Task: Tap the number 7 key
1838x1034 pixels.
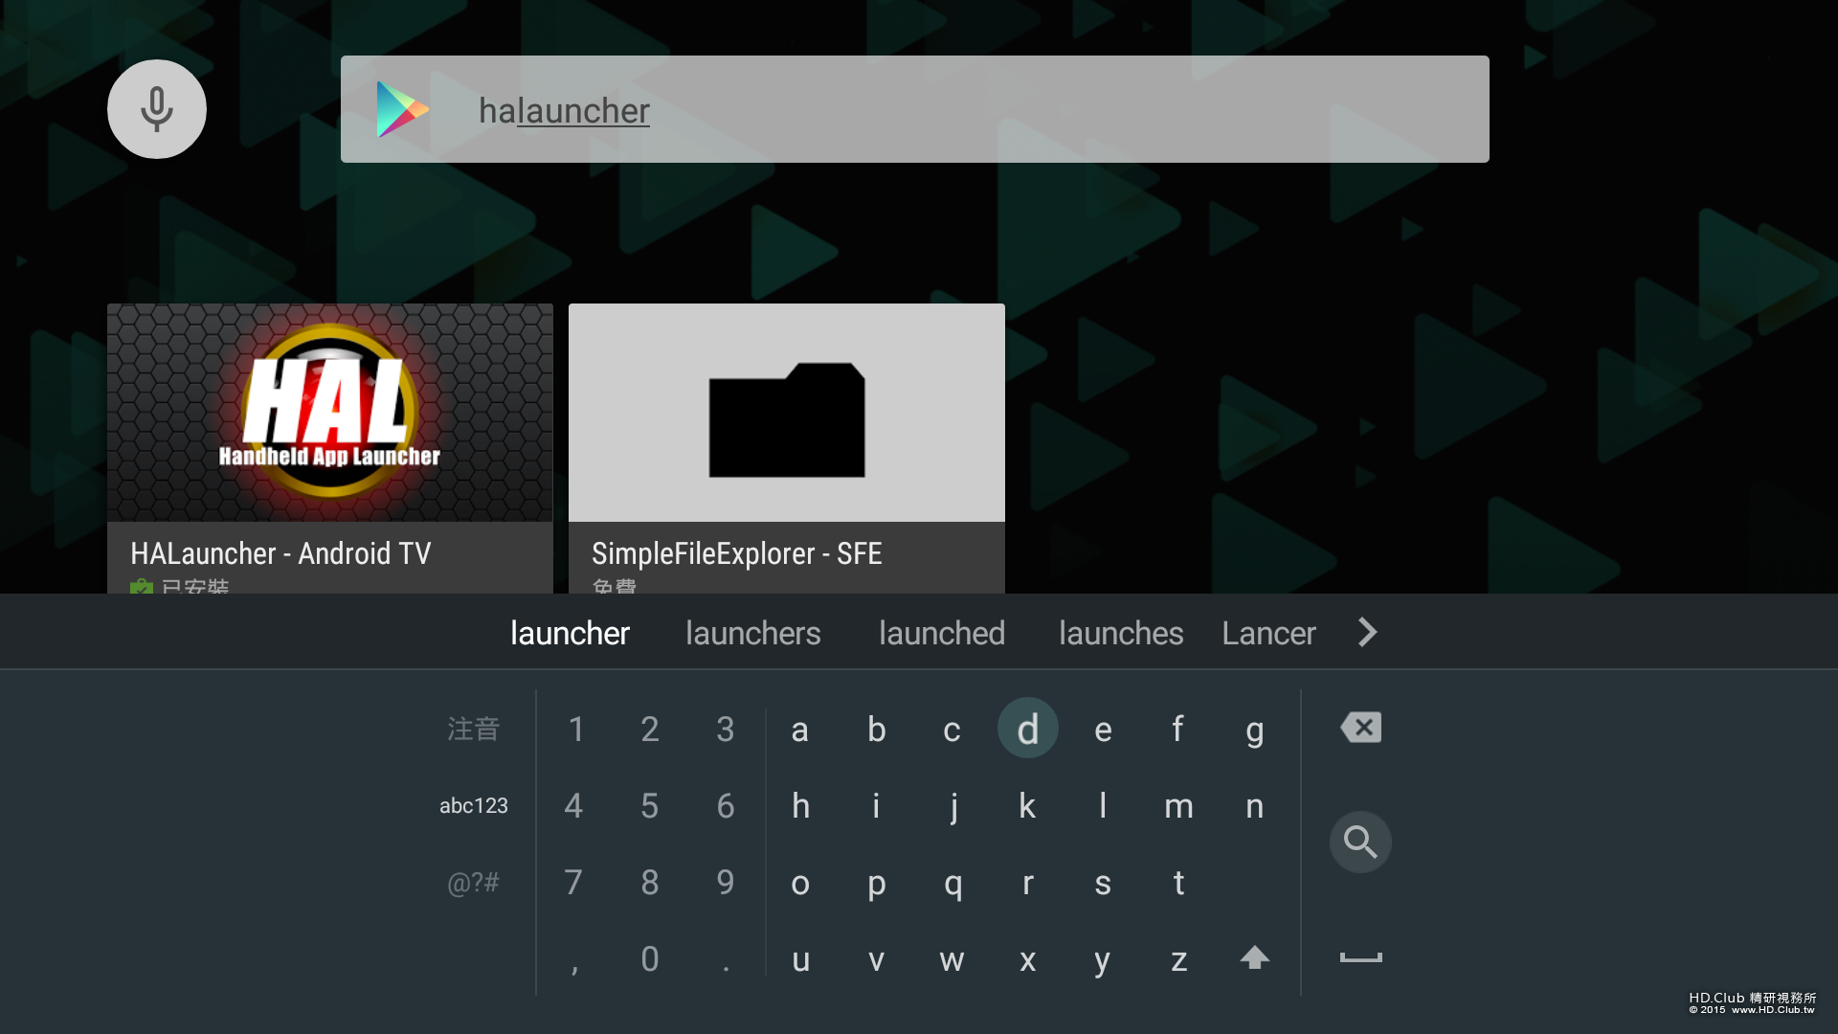Action: coord(573,883)
